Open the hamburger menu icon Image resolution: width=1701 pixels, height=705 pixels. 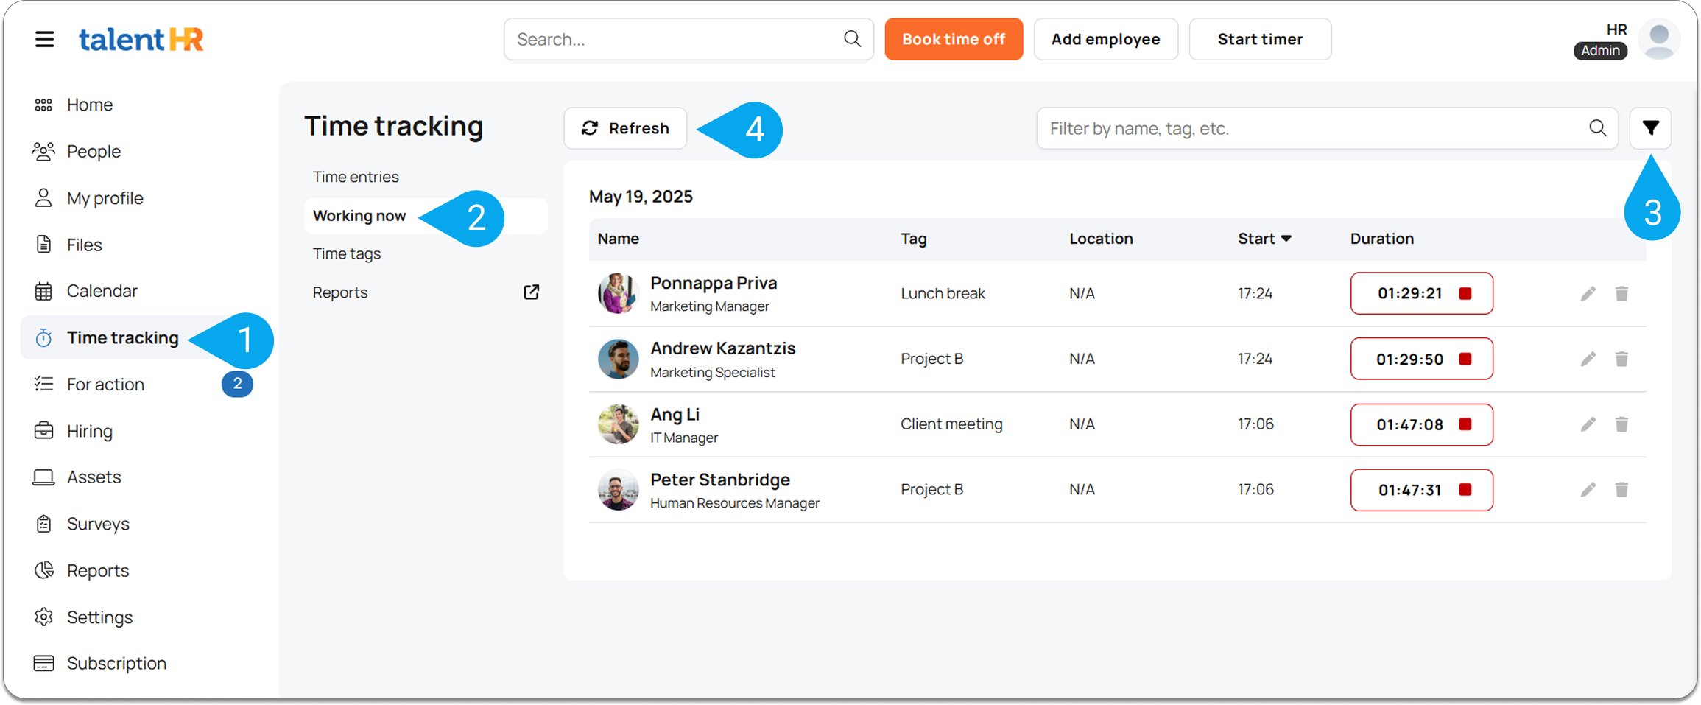click(x=44, y=39)
